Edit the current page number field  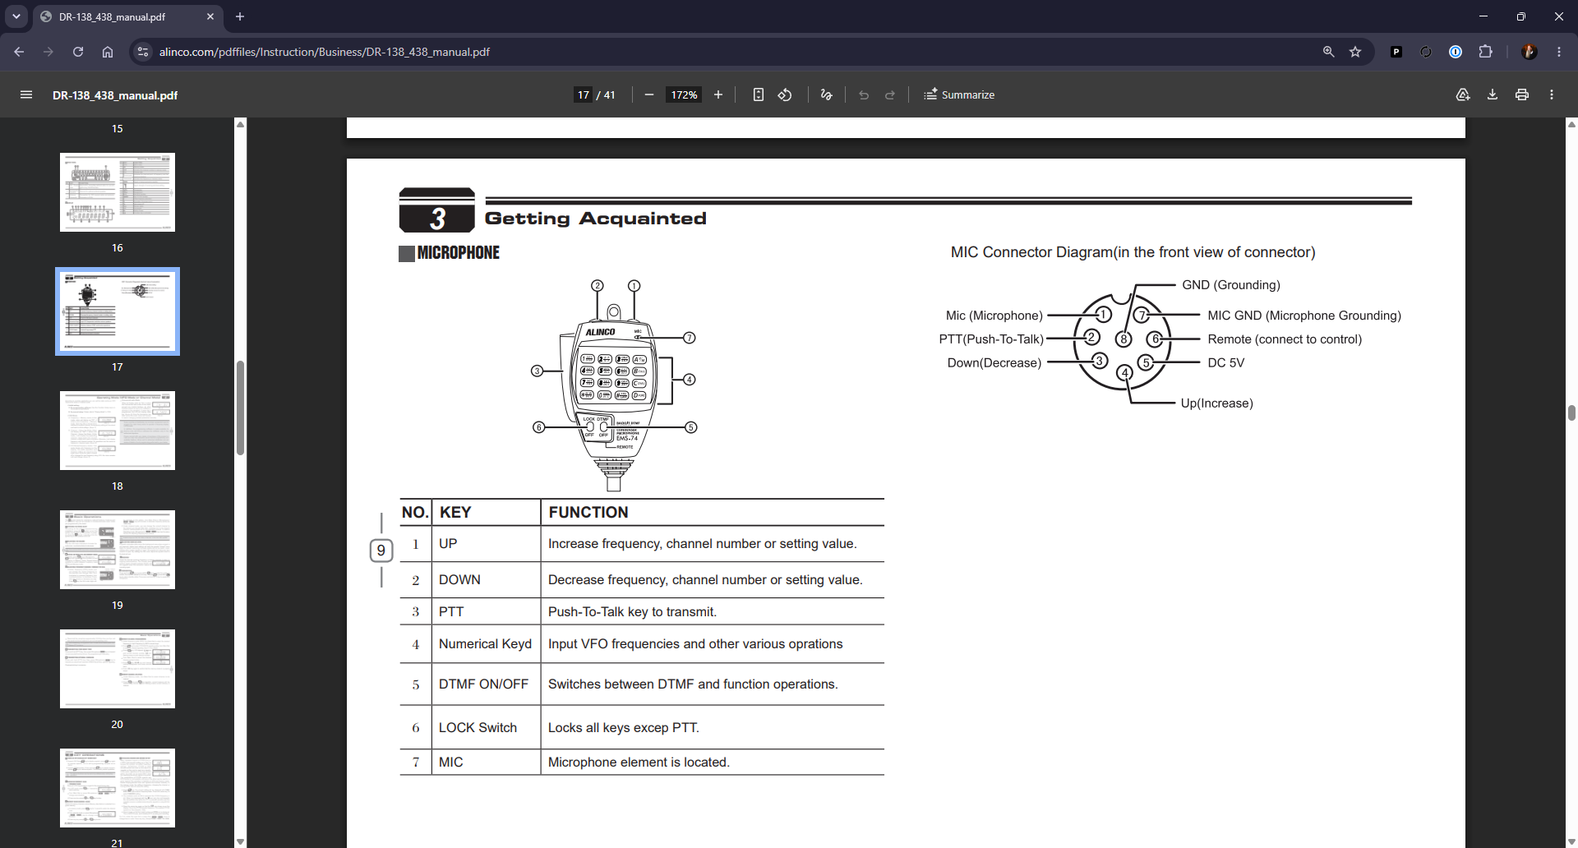coord(584,94)
